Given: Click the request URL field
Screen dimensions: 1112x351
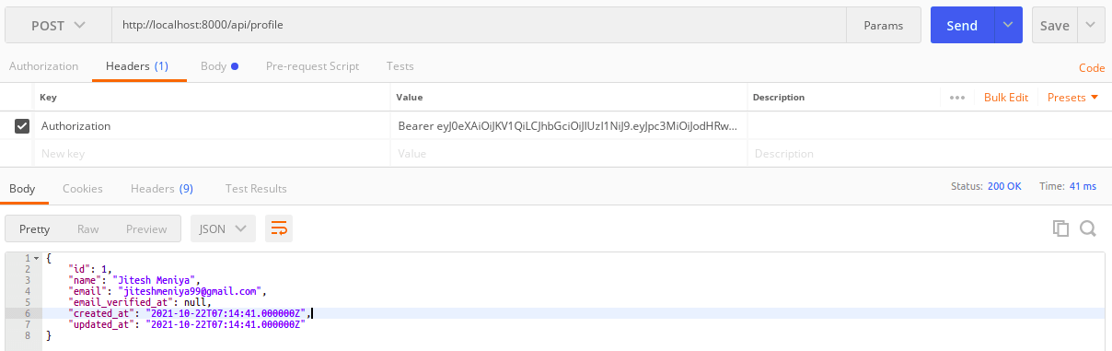Looking at the screenshot, I should 480,25.
